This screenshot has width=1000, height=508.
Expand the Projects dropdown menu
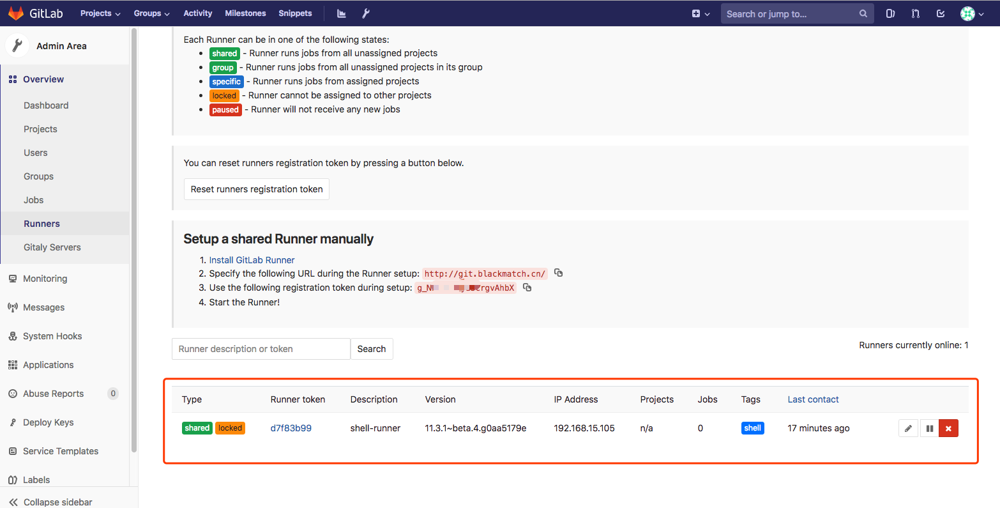point(100,13)
